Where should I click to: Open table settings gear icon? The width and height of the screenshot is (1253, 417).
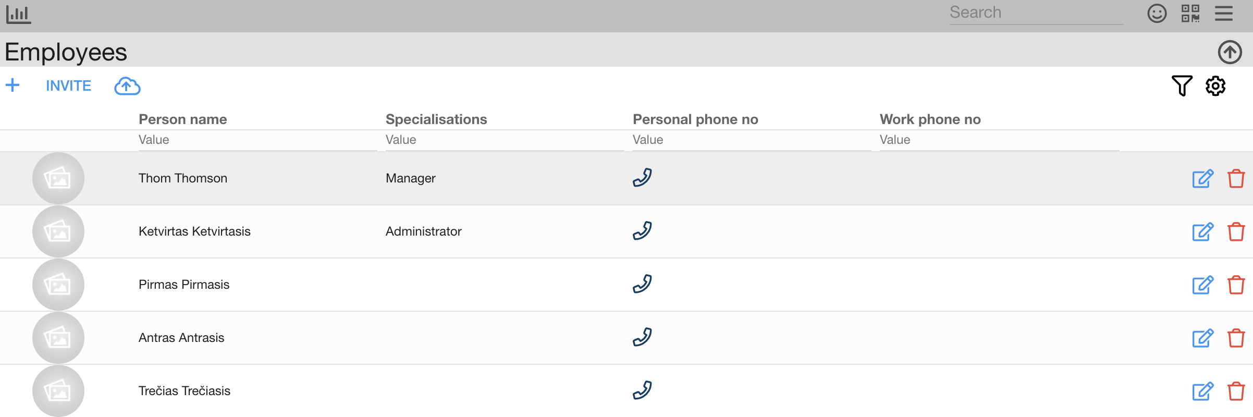coord(1215,85)
